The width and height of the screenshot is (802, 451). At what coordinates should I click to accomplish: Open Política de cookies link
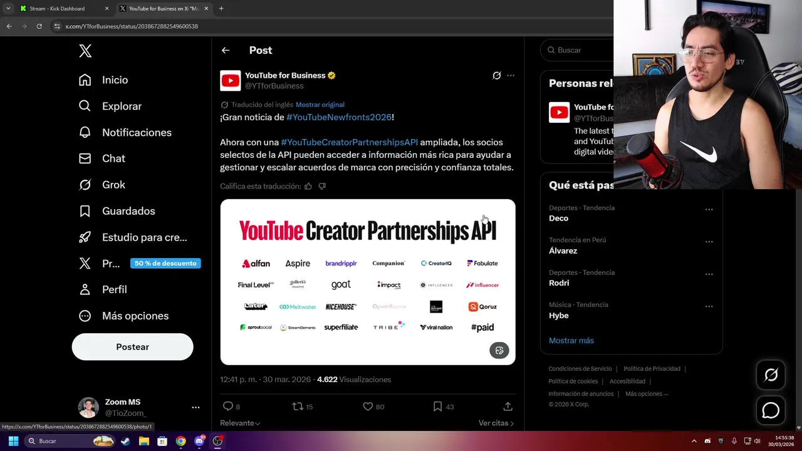[x=573, y=381]
